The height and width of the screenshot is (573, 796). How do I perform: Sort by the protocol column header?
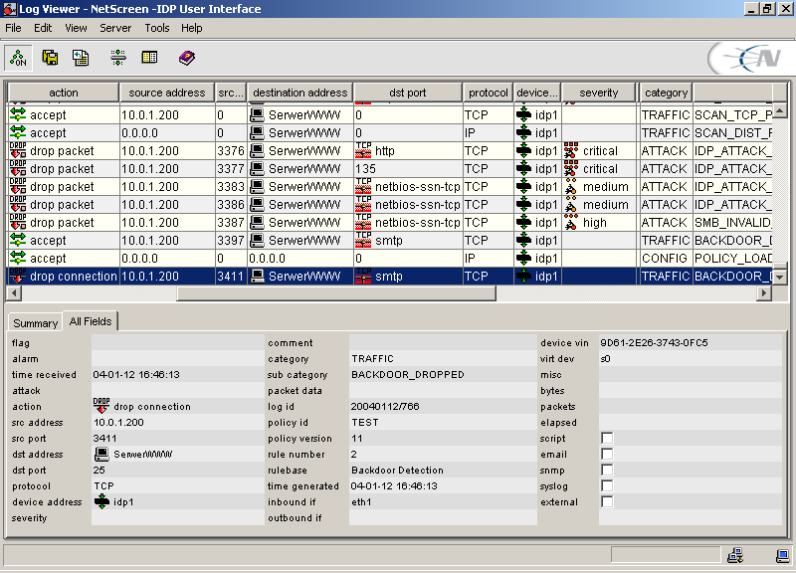(488, 93)
